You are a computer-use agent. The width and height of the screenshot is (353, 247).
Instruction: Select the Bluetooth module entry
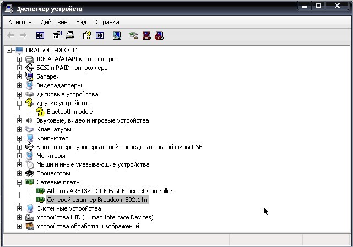coord(70,112)
